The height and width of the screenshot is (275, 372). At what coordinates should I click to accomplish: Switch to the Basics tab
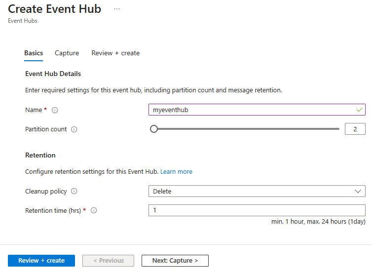tap(34, 53)
